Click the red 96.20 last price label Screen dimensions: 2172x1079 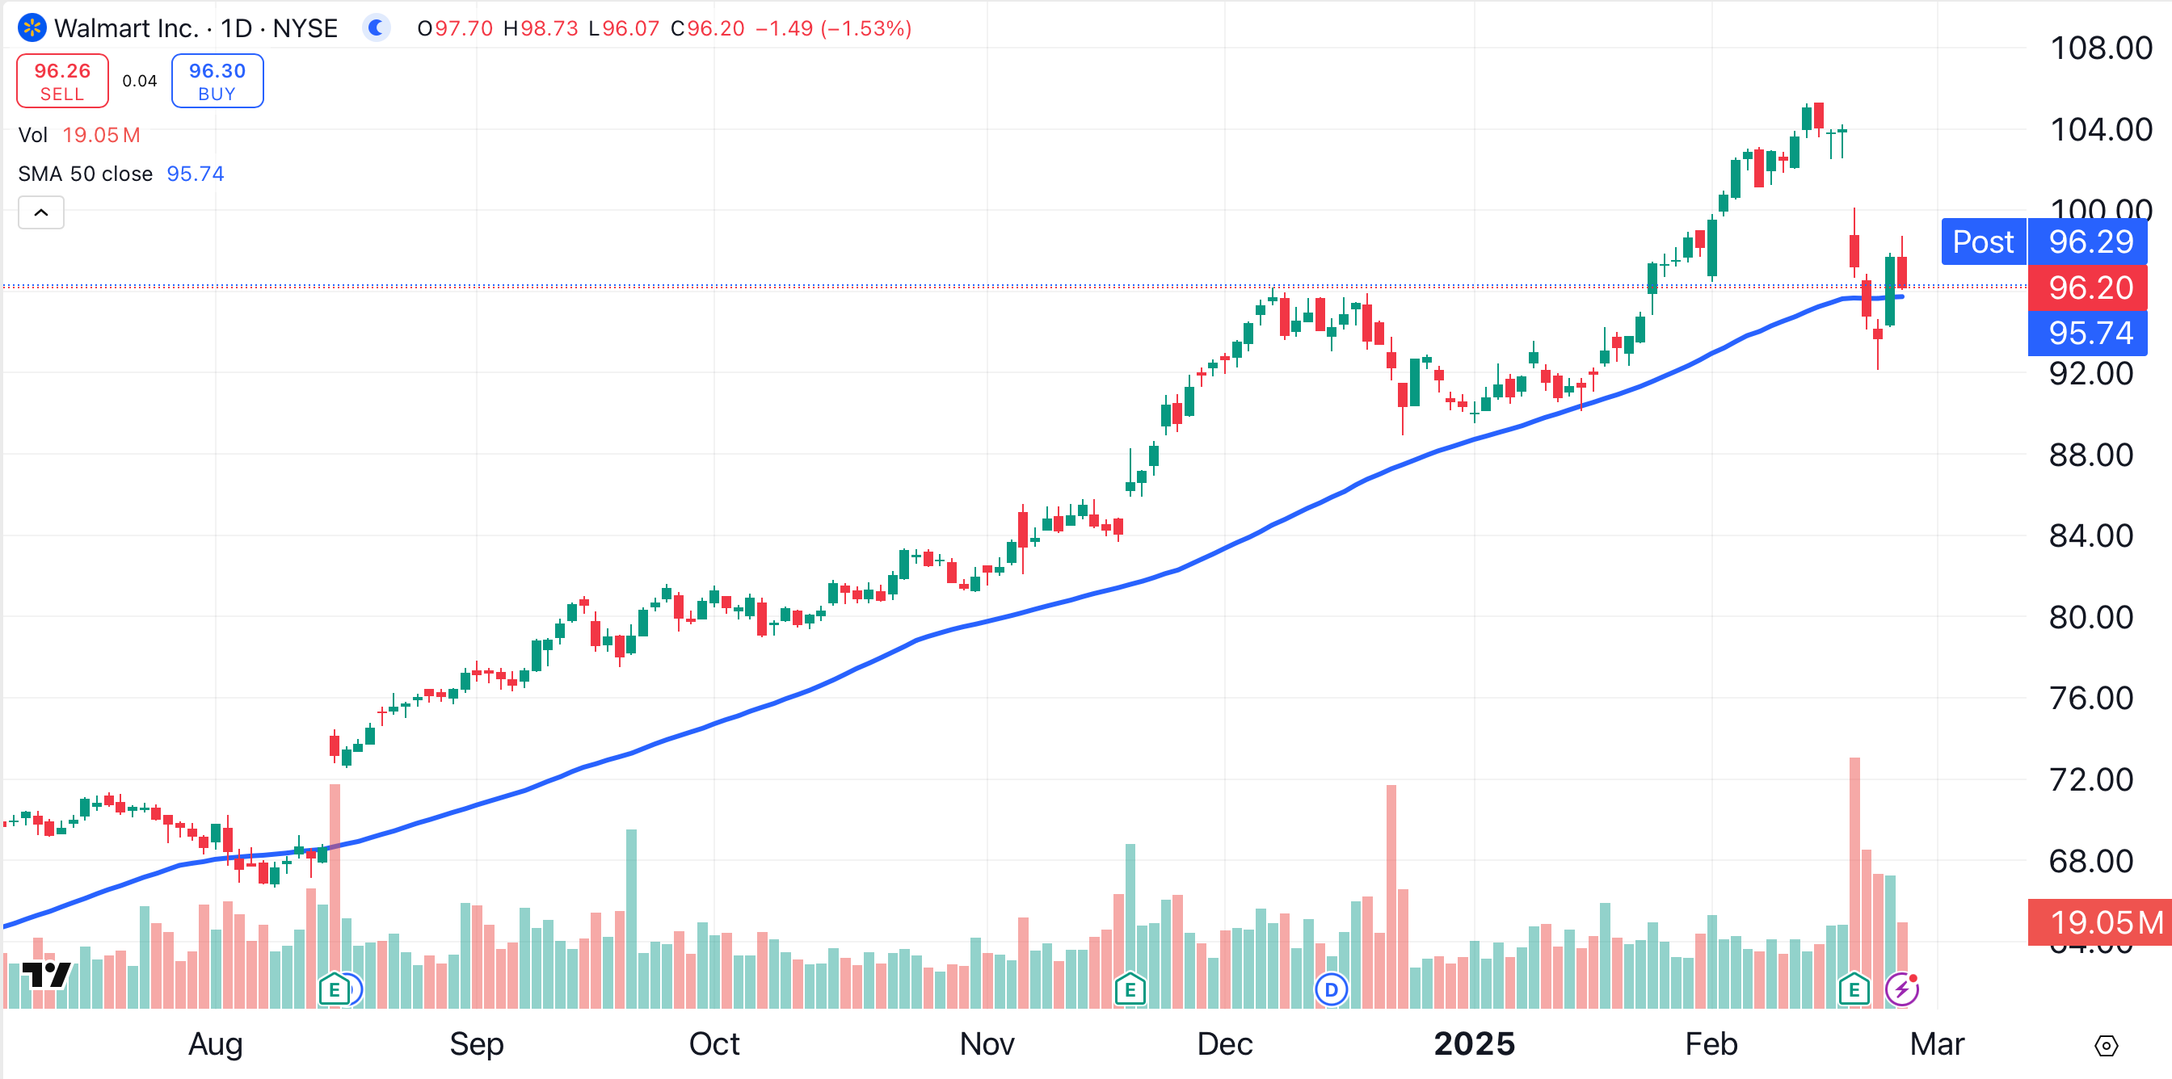click(x=2090, y=288)
